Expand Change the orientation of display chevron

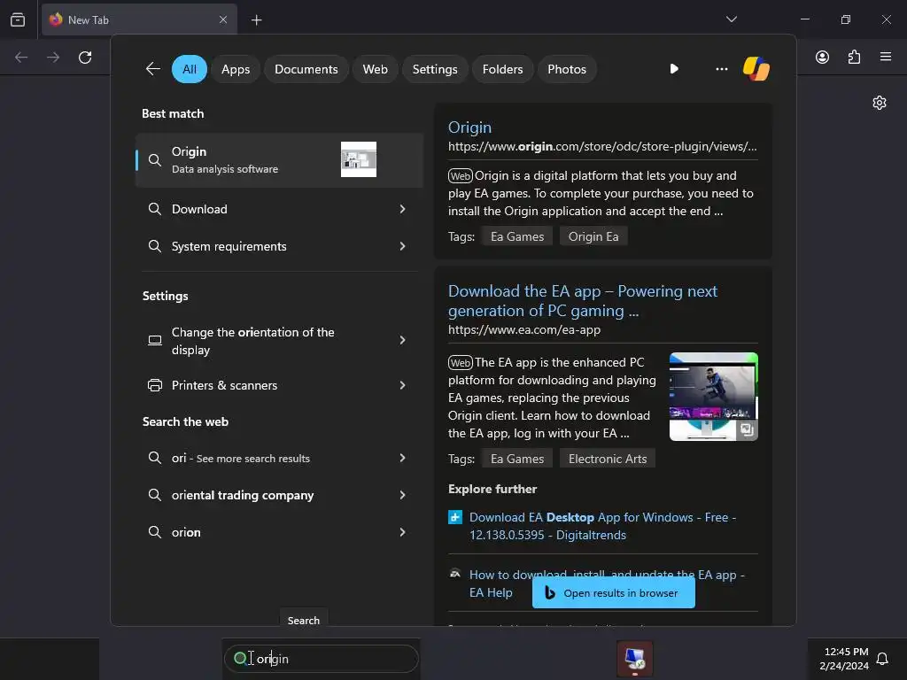point(403,340)
